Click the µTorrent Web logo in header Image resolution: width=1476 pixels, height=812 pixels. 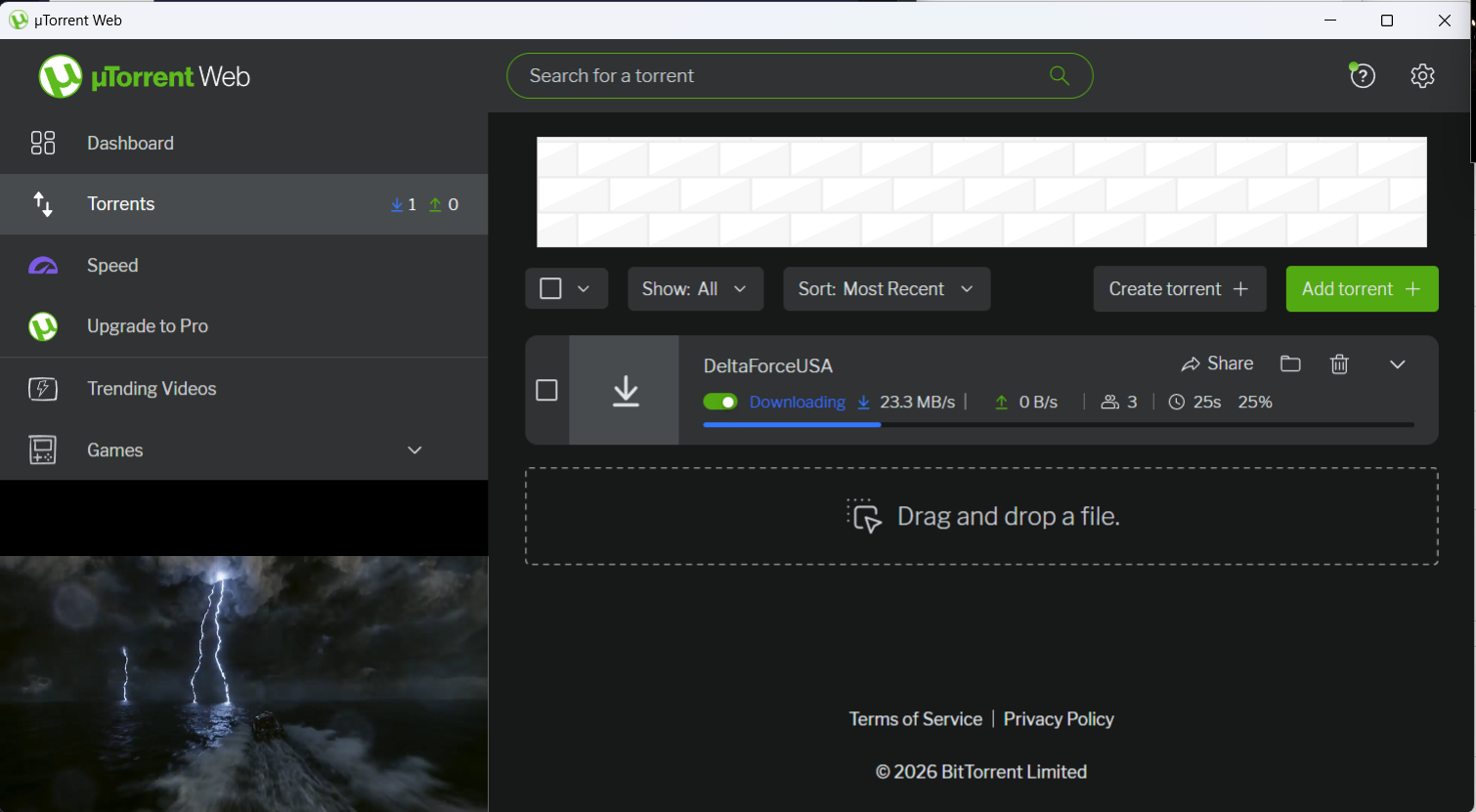point(144,76)
